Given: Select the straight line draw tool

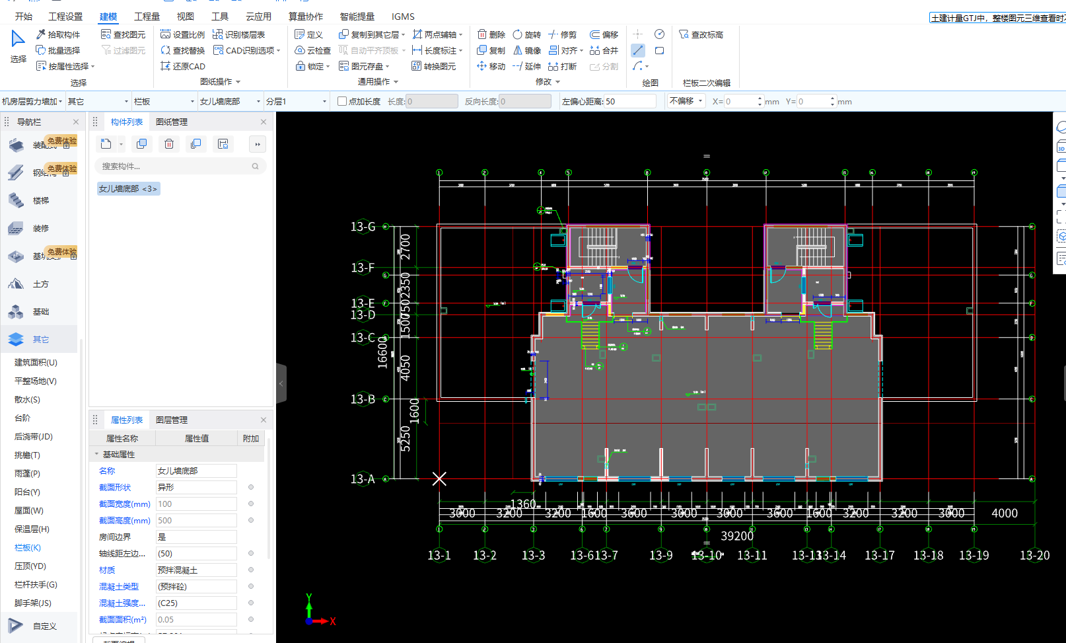Looking at the screenshot, I should [x=638, y=50].
